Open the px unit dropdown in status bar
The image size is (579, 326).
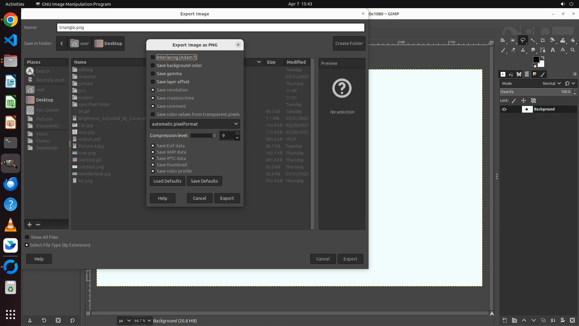tap(125, 321)
